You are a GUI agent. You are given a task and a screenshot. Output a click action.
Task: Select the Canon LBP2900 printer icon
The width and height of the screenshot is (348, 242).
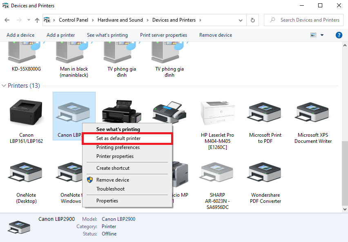pos(74,111)
